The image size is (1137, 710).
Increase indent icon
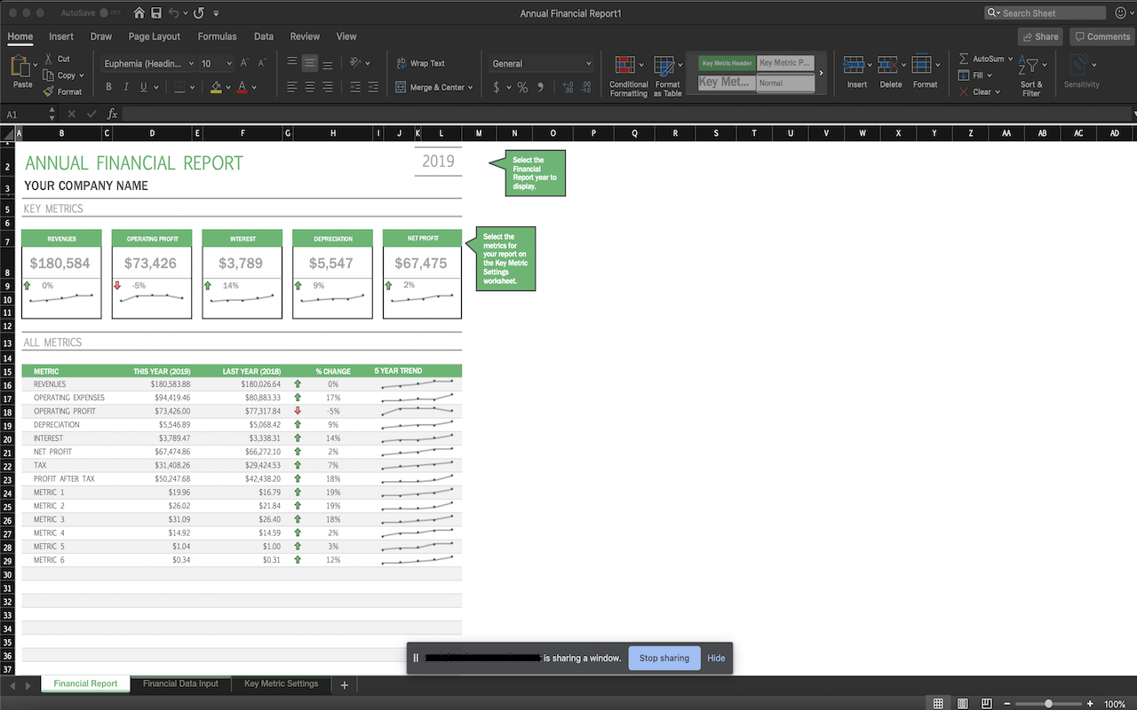(373, 87)
